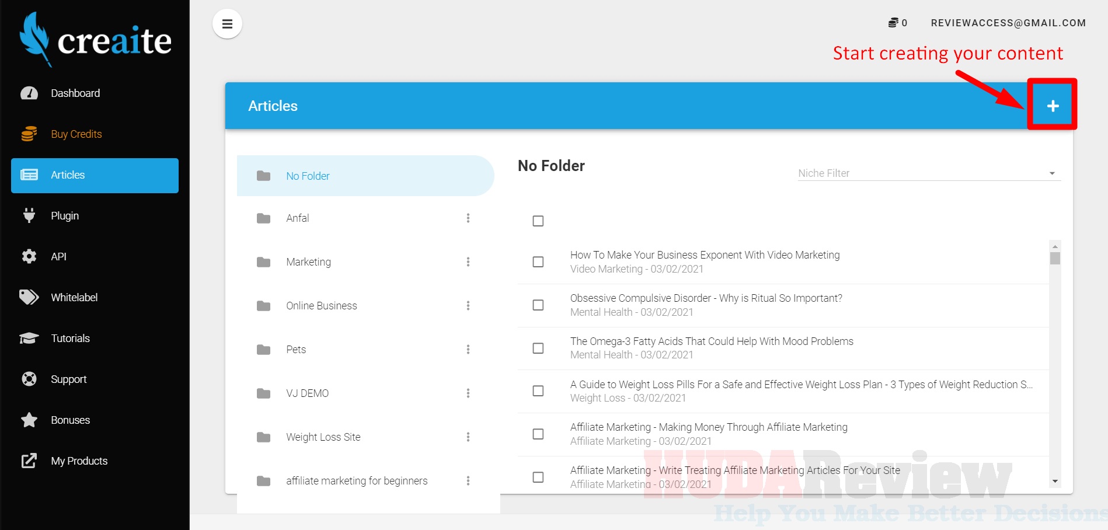Select the No Folder entry
1108x530 pixels.
tap(365, 176)
